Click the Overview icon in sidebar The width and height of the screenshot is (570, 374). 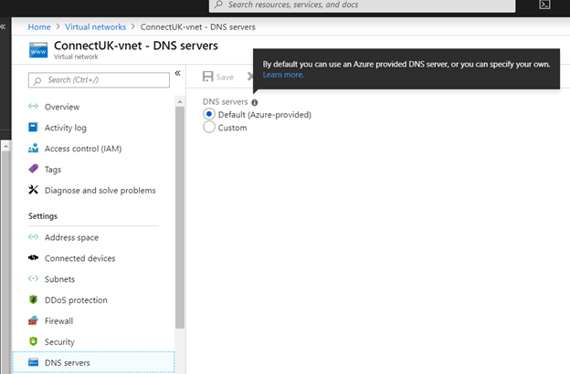[34, 107]
